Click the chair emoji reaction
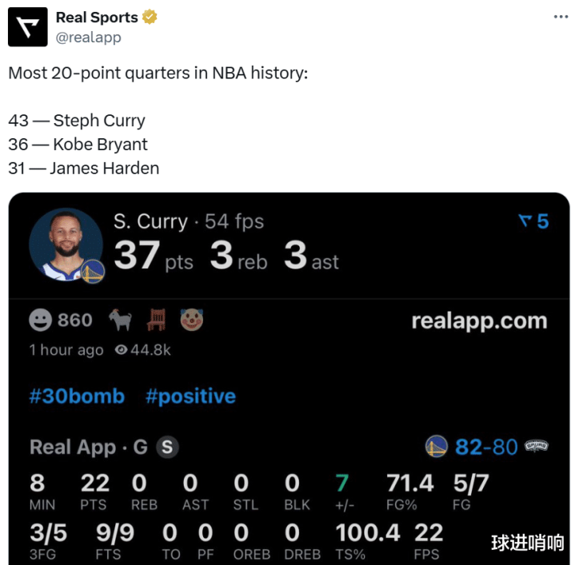This screenshot has width=575, height=565. pyautogui.click(x=156, y=320)
